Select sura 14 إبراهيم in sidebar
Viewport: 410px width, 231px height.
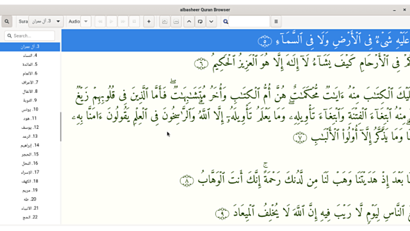[x=30, y=145]
